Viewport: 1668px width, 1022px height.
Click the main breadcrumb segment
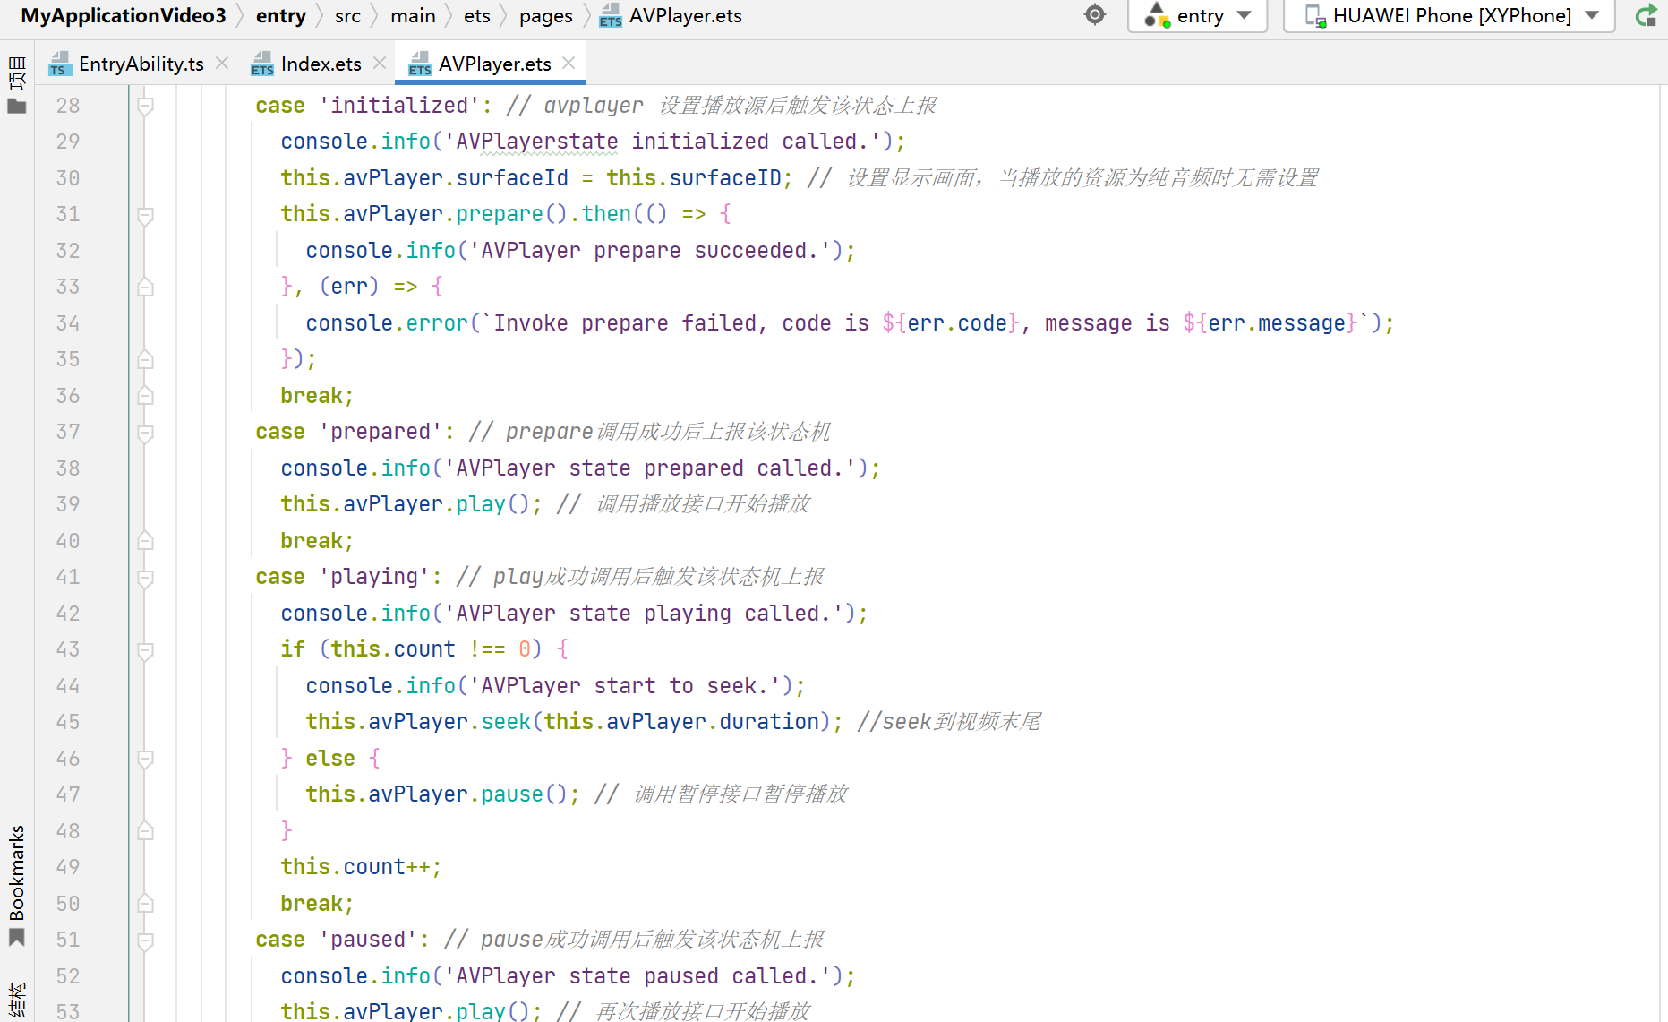pyautogui.click(x=413, y=15)
